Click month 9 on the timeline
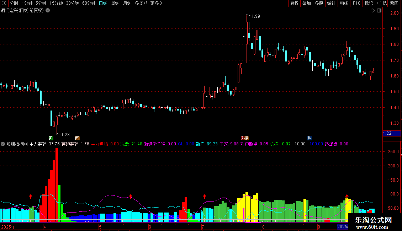Screen dimensions: 402x231 click(319, 227)
